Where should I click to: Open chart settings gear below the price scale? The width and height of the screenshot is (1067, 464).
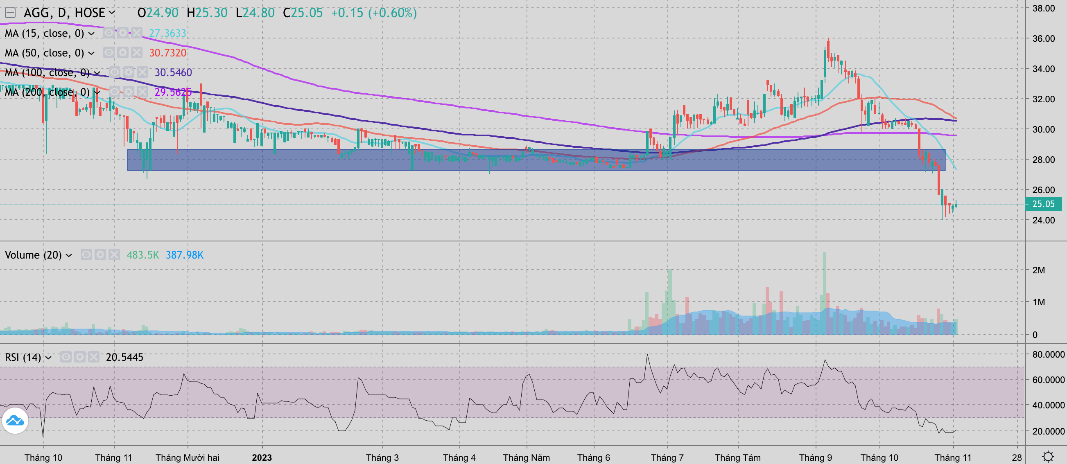1048,457
